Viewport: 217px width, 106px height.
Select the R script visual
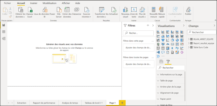(x=172, y=48)
